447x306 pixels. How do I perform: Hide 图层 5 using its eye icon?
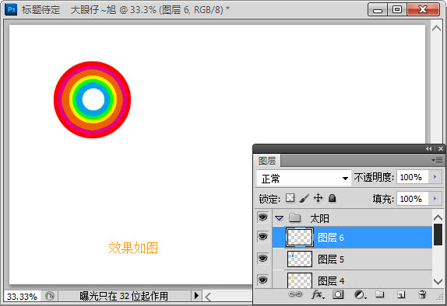point(262,258)
